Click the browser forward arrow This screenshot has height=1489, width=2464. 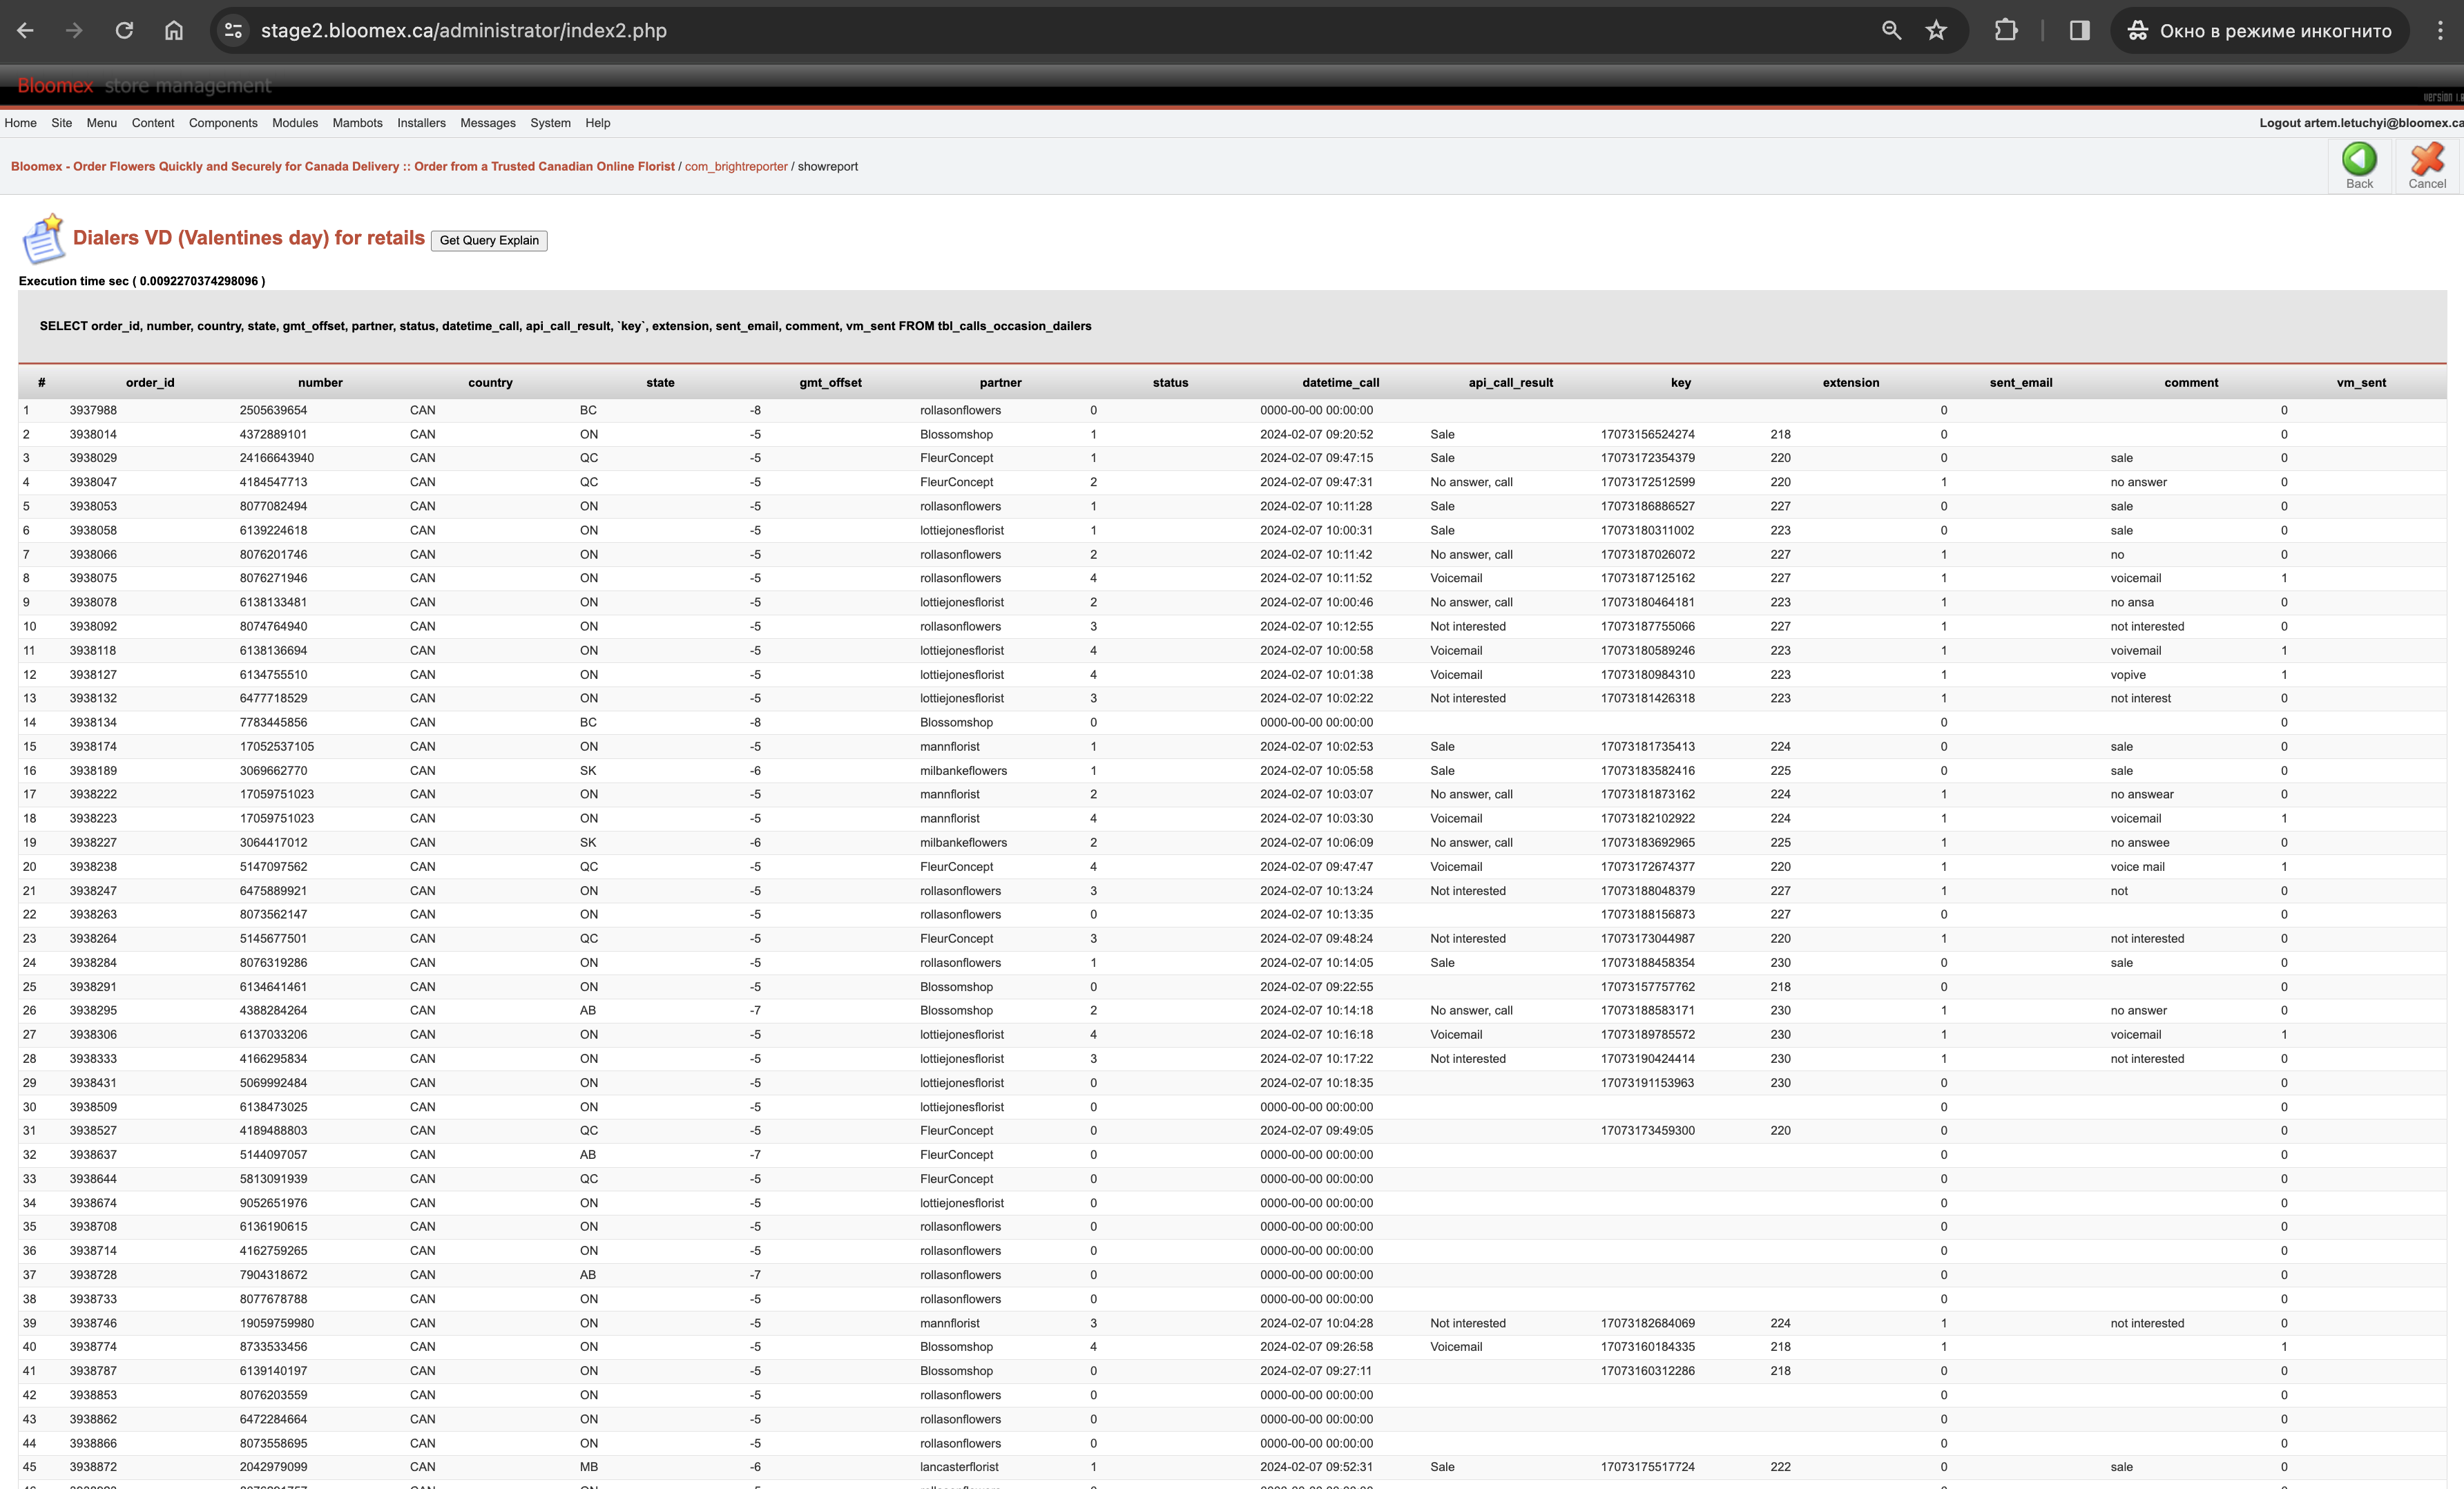click(74, 31)
